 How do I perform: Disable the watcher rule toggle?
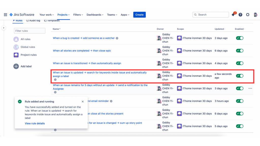coord(240,38)
